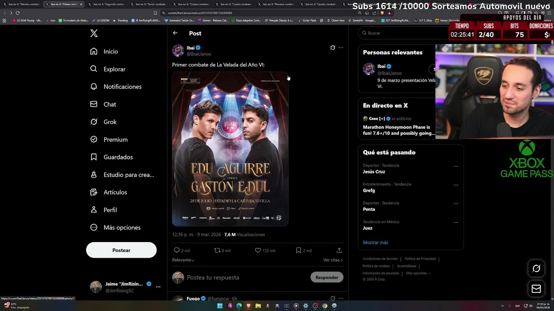Open floating Grok button at bottom right

pos(536,269)
